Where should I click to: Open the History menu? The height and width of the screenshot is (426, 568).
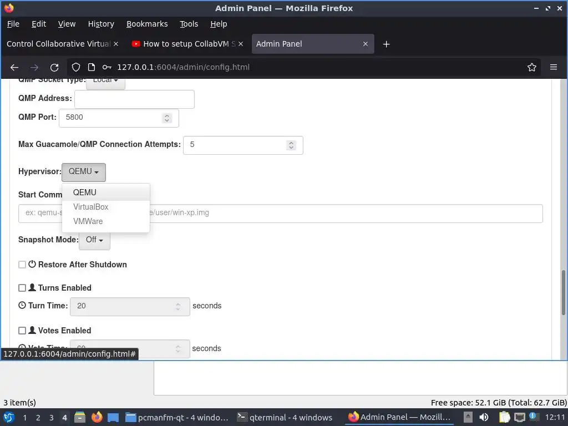pyautogui.click(x=101, y=24)
